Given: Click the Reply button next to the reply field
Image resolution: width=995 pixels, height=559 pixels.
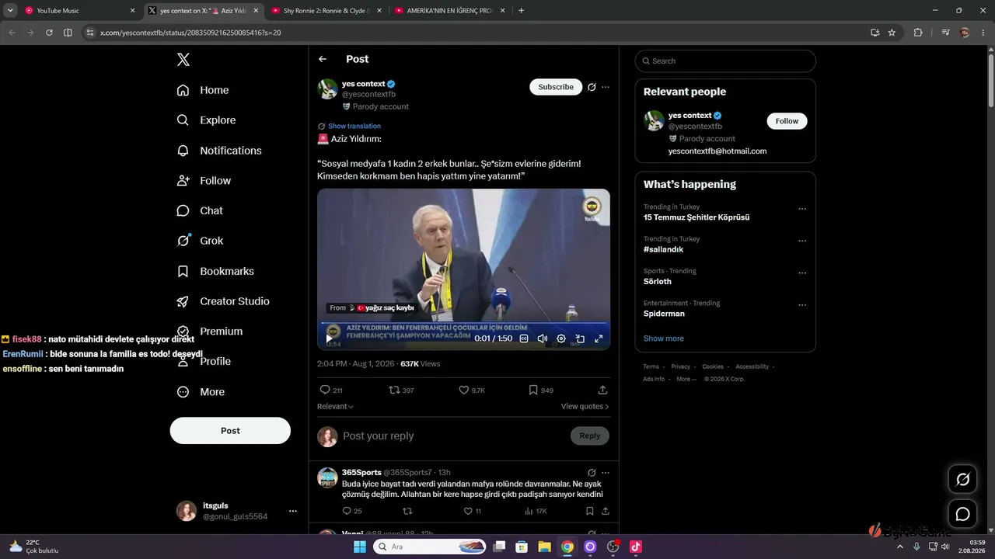Looking at the screenshot, I should coord(590,436).
